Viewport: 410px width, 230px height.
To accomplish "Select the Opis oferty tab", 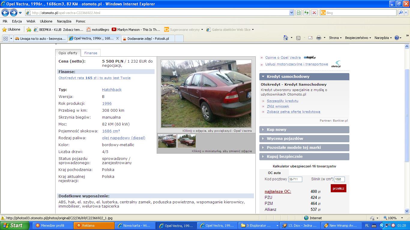I will [68, 53].
